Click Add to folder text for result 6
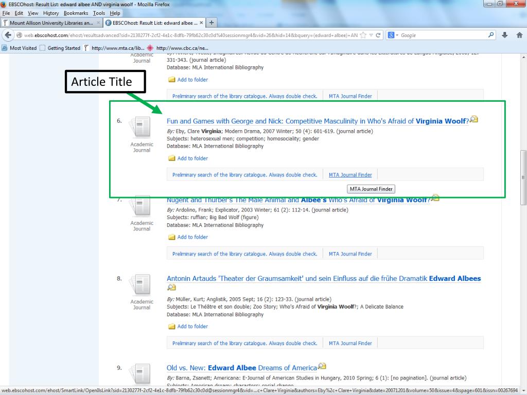 192,158
